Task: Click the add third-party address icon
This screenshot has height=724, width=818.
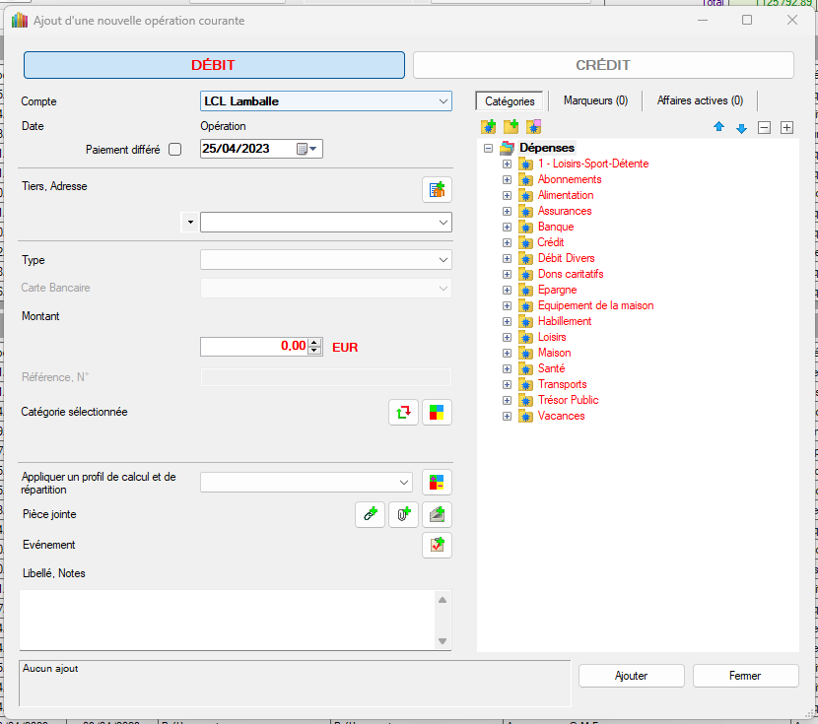Action: [x=437, y=190]
